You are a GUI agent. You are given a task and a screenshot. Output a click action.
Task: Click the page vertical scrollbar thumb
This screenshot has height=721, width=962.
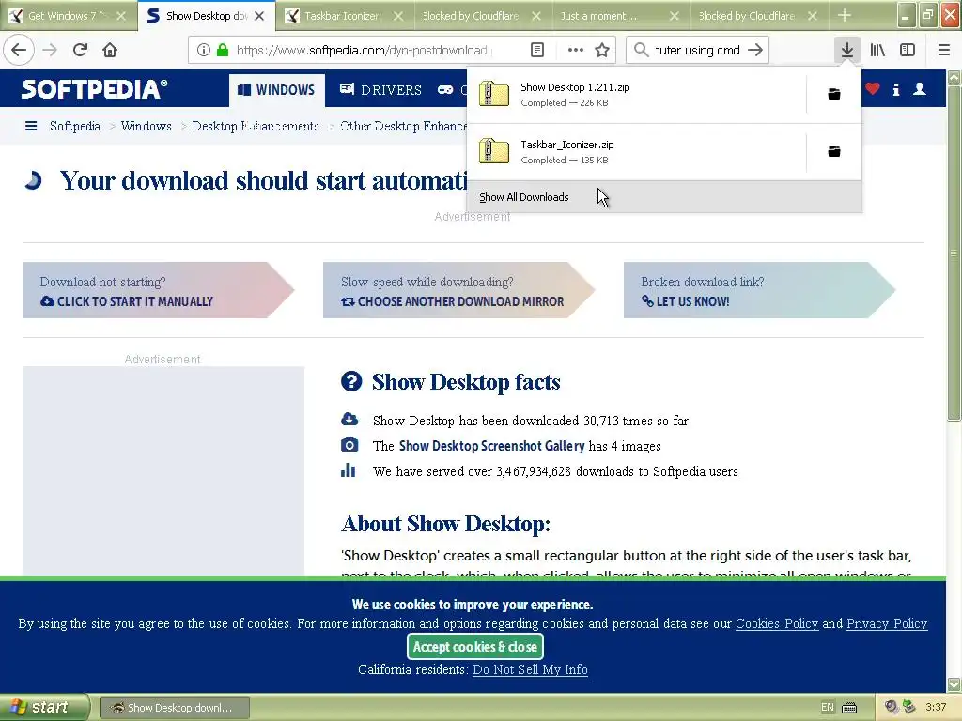click(953, 253)
